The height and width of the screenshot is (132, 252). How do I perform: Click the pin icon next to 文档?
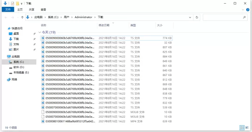pyautogui.click(x=34, y=44)
